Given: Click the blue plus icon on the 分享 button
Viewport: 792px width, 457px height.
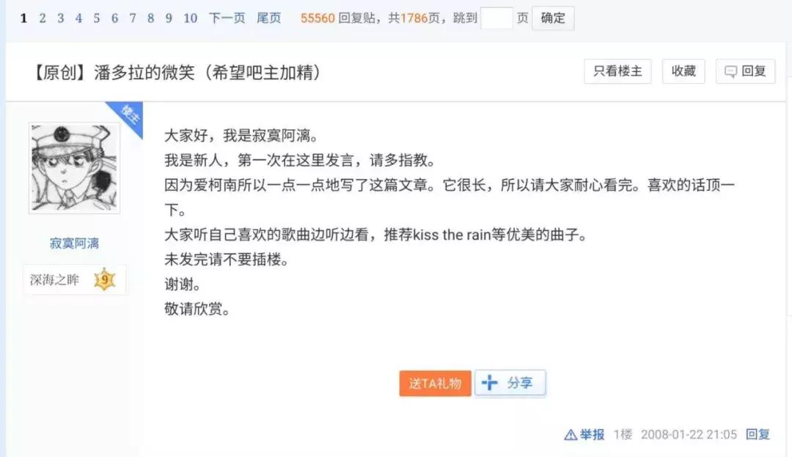Looking at the screenshot, I should click(490, 382).
